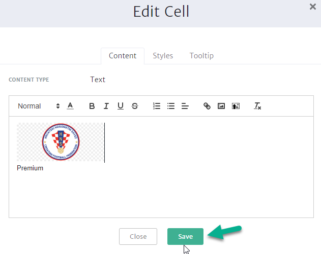Insert a numbered list
321x254 pixels.
[x=157, y=106]
